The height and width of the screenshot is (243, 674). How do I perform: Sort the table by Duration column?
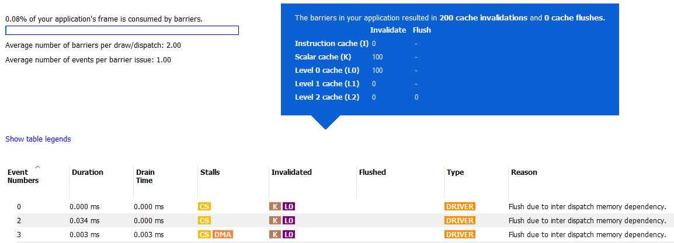(x=88, y=172)
